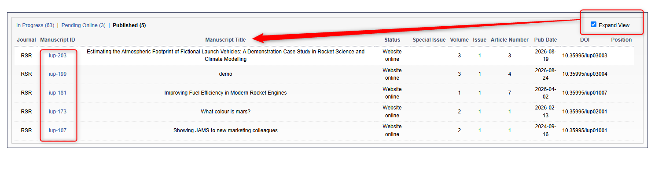Open manuscript iup-107 link
This screenshot has height=169, width=662.
[x=58, y=130]
